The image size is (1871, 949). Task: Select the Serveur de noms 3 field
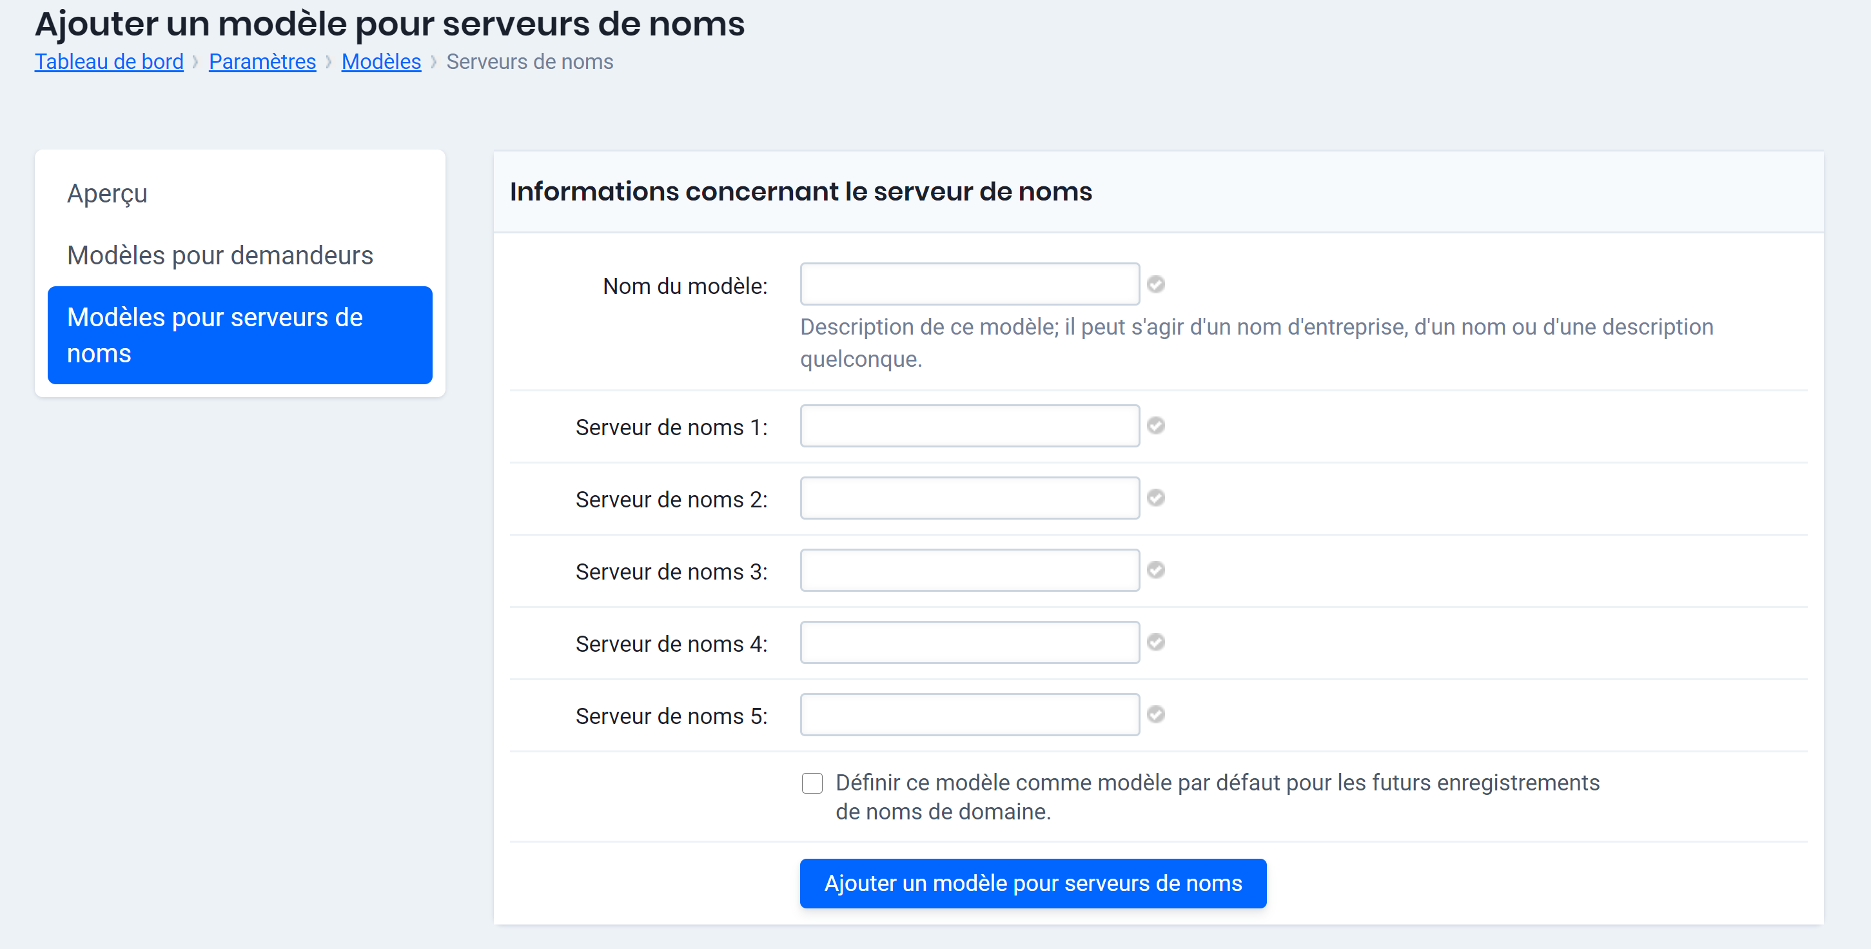pyautogui.click(x=969, y=571)
